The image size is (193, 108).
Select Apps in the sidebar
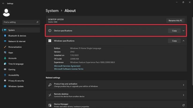point(11,53)
